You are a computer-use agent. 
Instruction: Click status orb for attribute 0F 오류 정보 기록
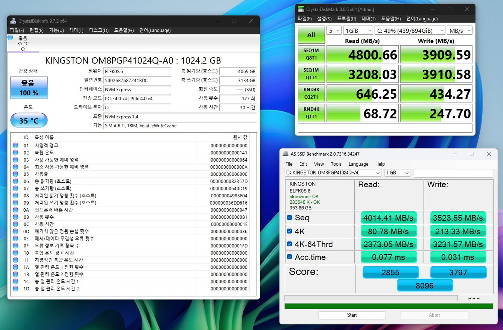[15, 245]
